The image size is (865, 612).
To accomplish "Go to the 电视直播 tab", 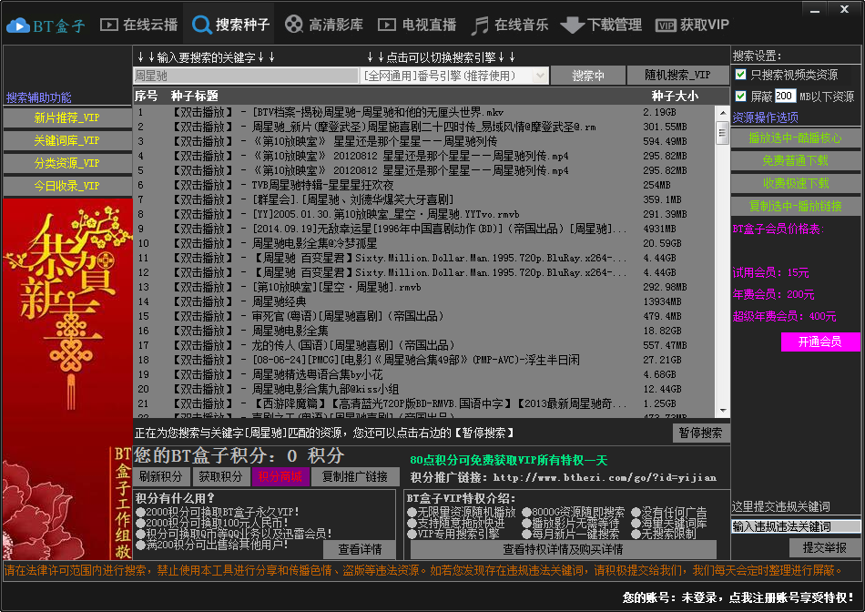I will pyautogui.click(x=417, y=25).
